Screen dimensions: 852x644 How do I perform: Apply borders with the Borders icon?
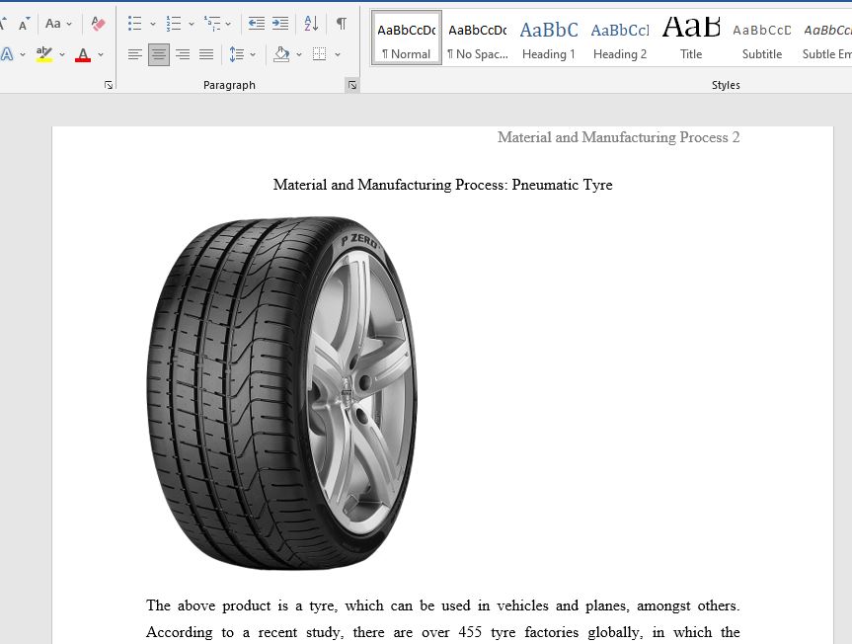[320, 54]
